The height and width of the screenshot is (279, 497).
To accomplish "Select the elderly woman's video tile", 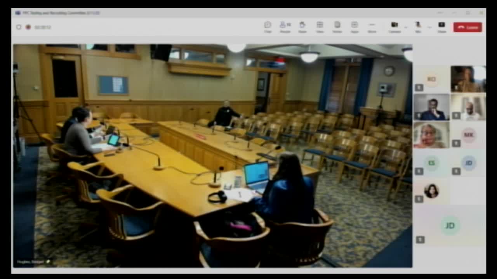I will point(431,135).
